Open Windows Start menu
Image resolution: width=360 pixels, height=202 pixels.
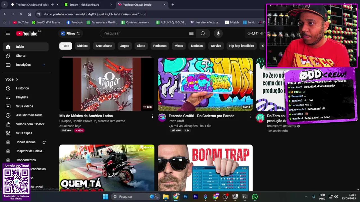tap(105, 197)
